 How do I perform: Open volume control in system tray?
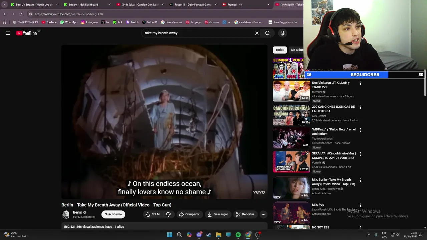click(x=398, y=235)
